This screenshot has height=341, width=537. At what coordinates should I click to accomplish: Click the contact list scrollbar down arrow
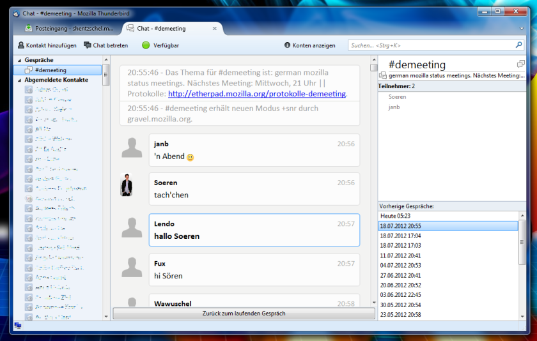click(106, 316)
